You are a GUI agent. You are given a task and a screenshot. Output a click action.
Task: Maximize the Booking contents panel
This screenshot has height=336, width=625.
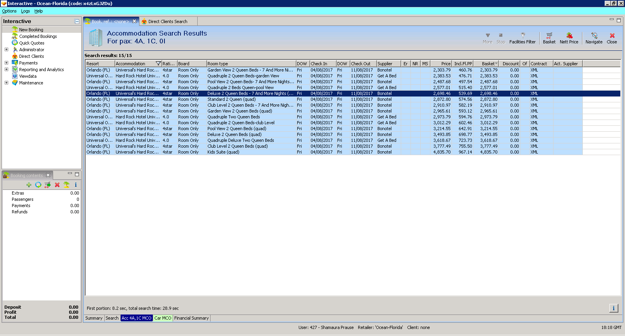77,174
